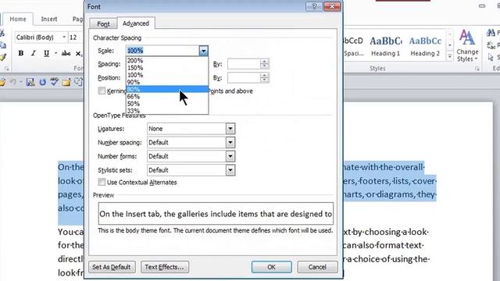Open the Number spacing dropdown
The width and height of the screenshot is (500, 281).
[230, 142]
